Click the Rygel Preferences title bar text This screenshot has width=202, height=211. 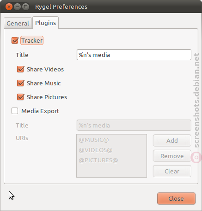click(x=61, y=7)
